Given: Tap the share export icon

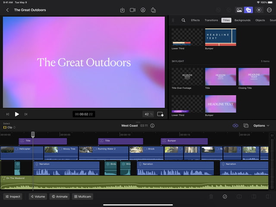Looking at the screenshot, I should click(154, 10).
